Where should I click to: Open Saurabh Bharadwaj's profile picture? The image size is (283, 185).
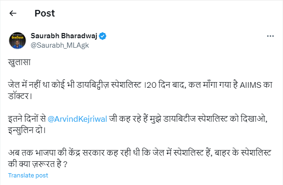(17, 41)
